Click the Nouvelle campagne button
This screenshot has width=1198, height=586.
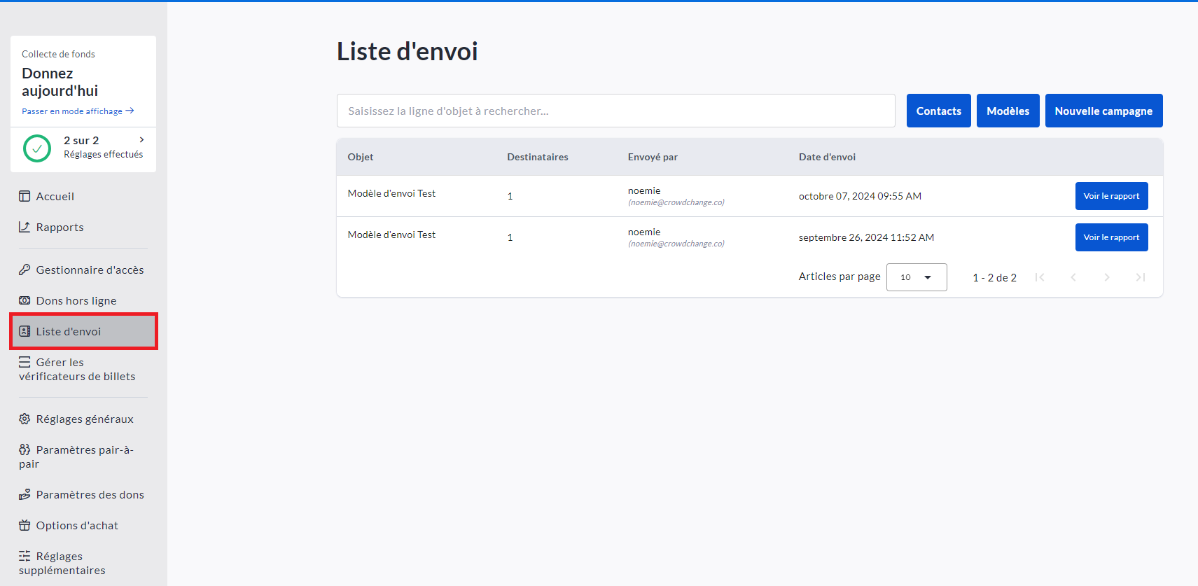click(1103, 111)
